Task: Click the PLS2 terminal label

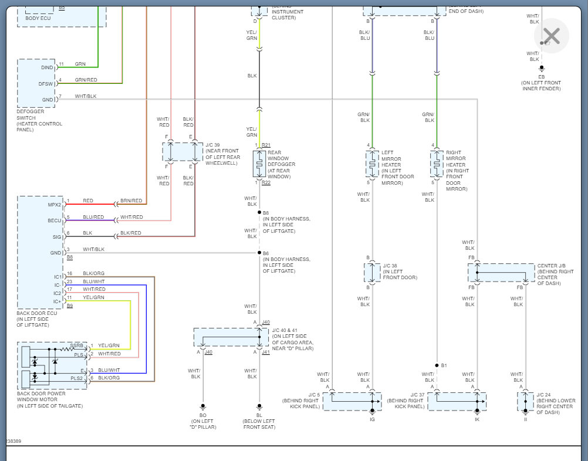Action: coord(76,378)
